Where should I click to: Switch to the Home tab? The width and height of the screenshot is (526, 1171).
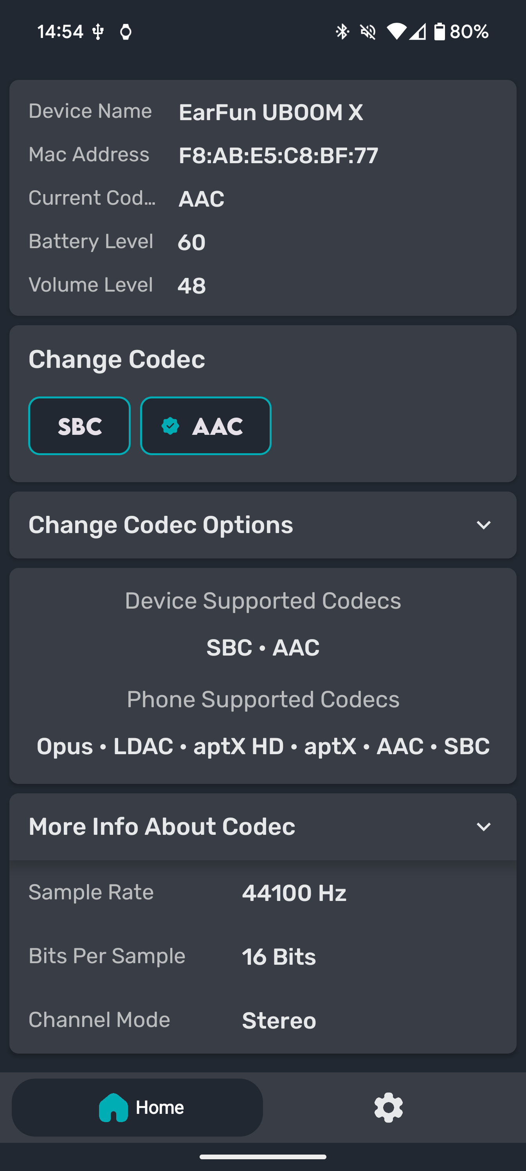click(x=137, y=1108)
